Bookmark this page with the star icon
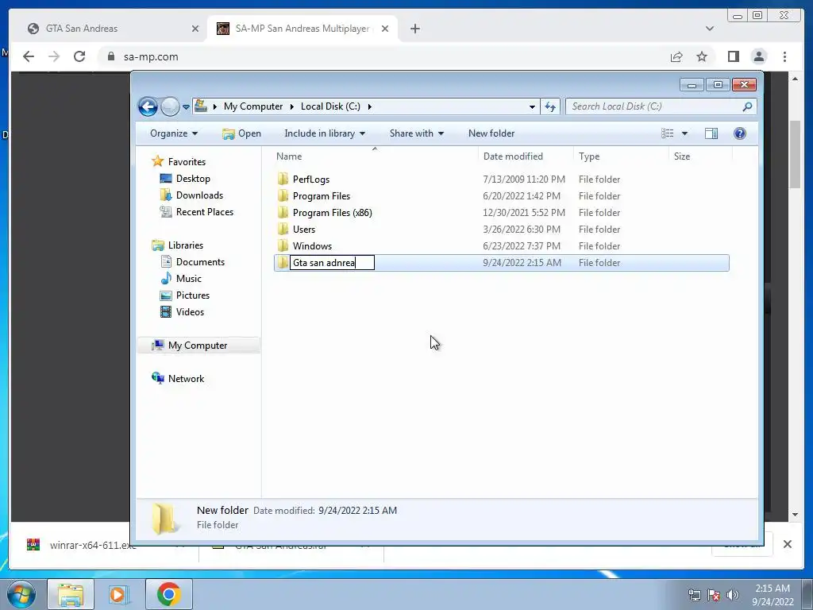This screenshot has width=813, height=610. tap(702, 56)
